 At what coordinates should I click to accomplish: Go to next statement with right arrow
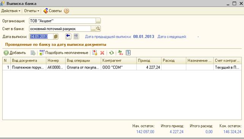click(76, 36)
